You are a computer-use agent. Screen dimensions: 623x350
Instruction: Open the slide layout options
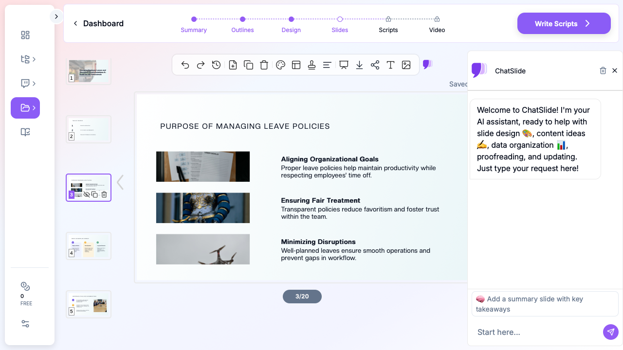tap(296, 65)
